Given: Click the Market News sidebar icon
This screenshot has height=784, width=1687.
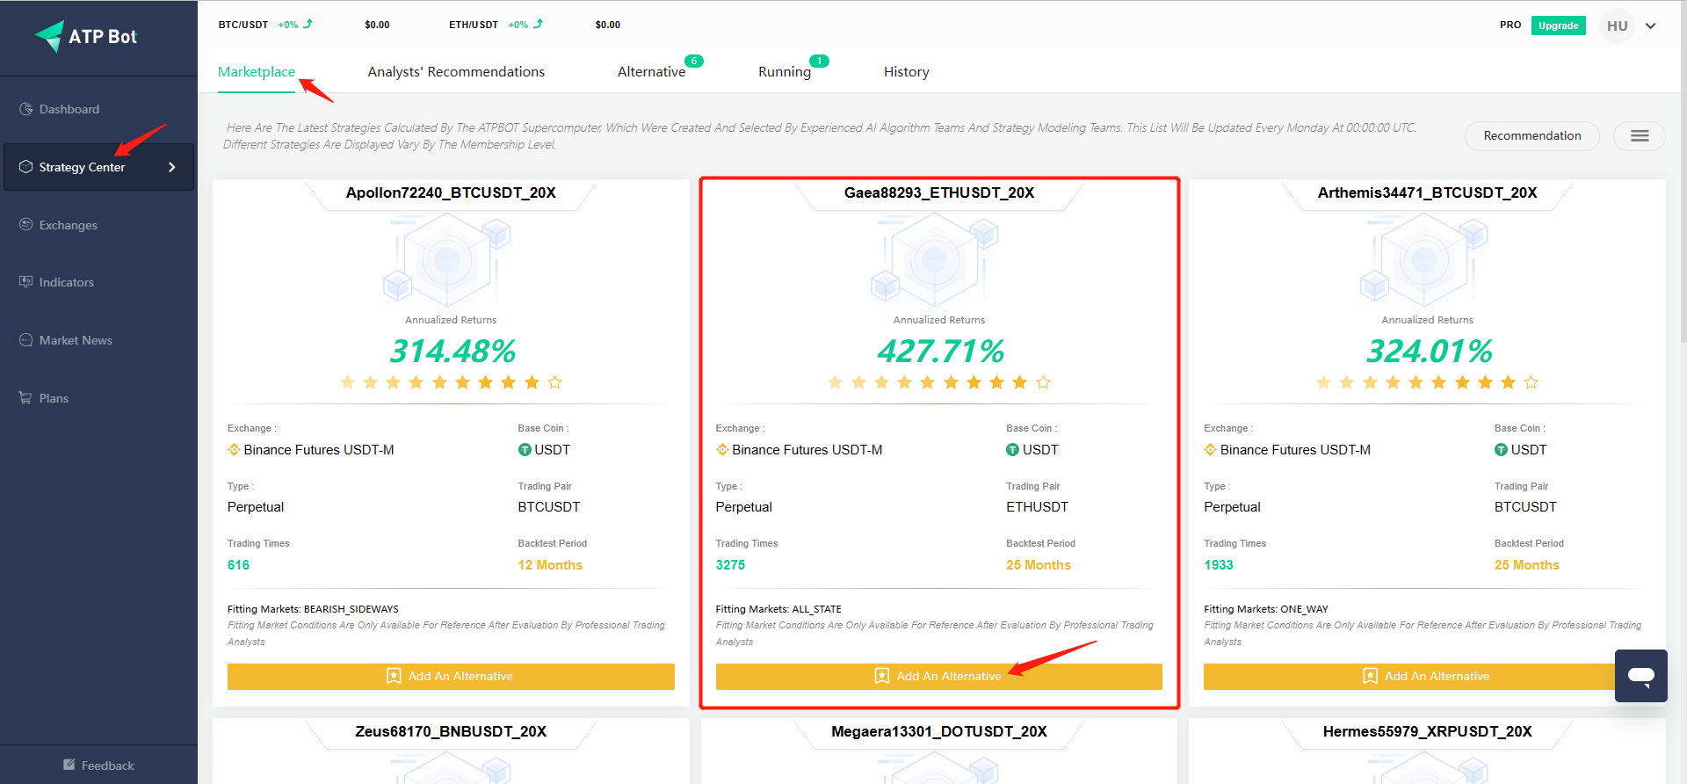Looking at the screenshot, I should 25,340.
